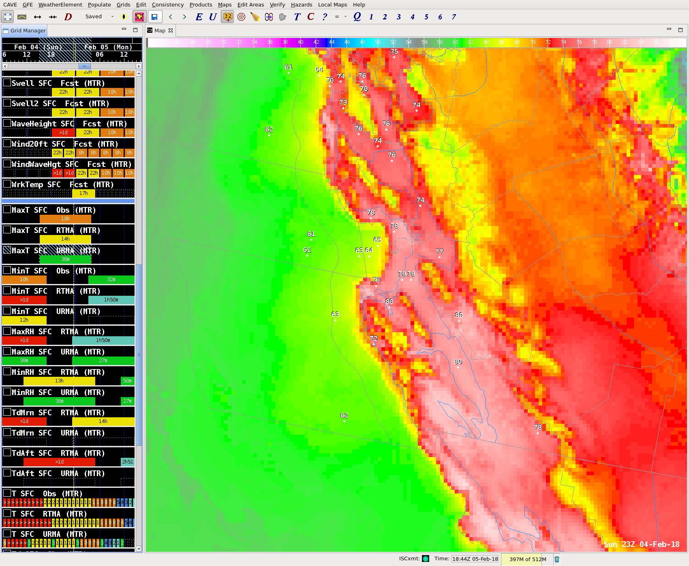The height and width of the screenshot is (566, 689).
Task: Select the pencil tool
Action: [255, 17]
